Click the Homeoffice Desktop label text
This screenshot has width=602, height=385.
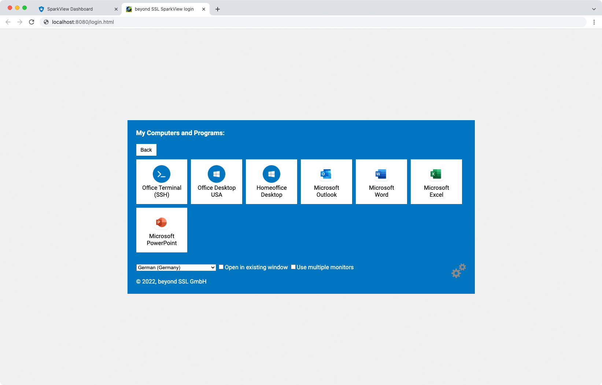point(272,191)
